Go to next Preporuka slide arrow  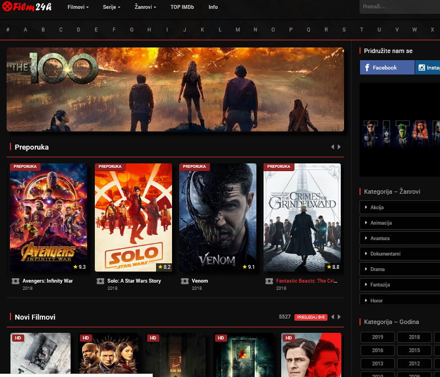click(x=339, y=147)
